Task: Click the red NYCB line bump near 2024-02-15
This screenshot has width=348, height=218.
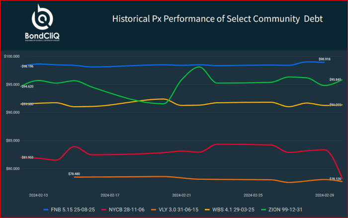Action: (x=74, y=146)
